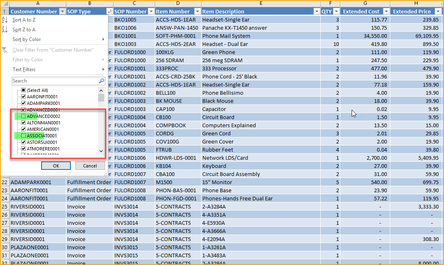Expand the Text Filters submenu arrow
Image resolution: width=444 pixels, height=265 pixels.
[x=103, y=69]
